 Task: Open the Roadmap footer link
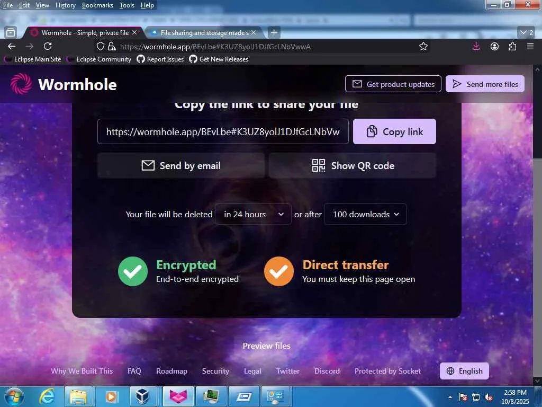172,371
